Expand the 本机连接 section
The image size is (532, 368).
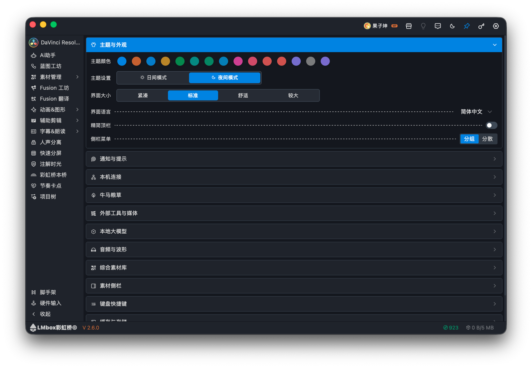[294, 177]
